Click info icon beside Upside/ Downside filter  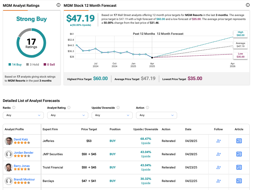(x=118, y=107)
